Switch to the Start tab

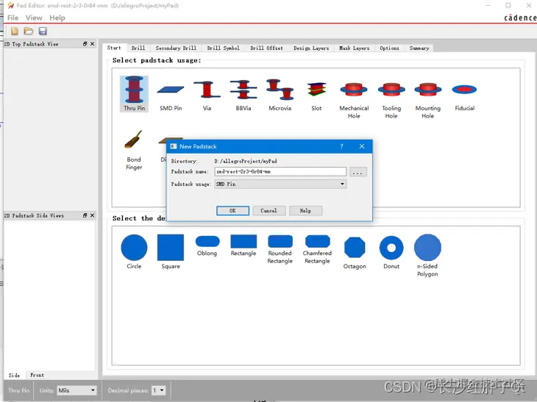click(x=114, y=48)
